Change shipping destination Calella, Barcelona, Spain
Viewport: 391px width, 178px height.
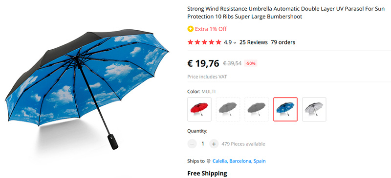tap(239, 161)
